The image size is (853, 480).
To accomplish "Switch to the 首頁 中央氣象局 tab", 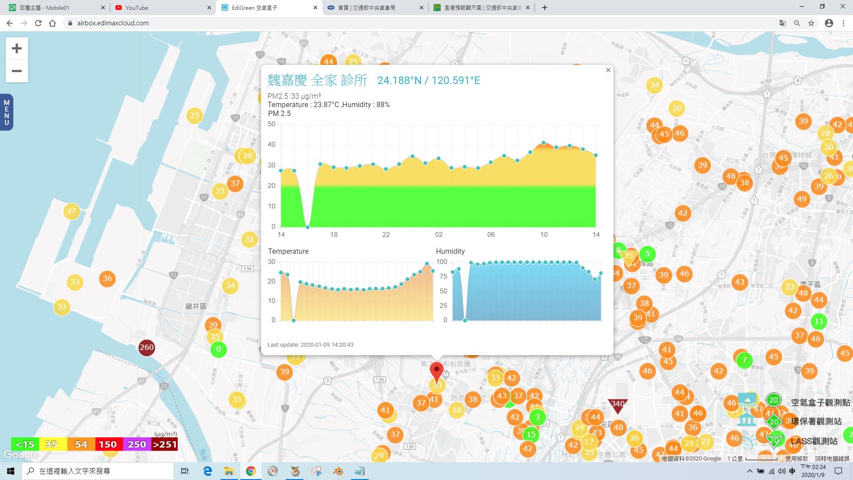I will [x=373, y=8].
